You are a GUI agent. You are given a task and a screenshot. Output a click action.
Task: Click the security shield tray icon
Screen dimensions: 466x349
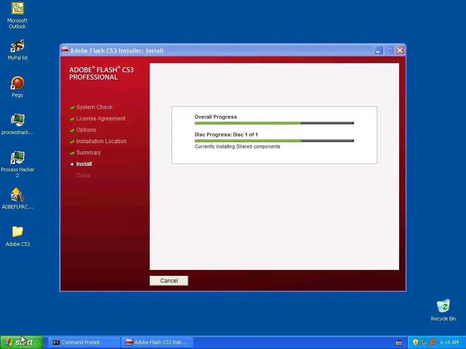tap(415, 342)
